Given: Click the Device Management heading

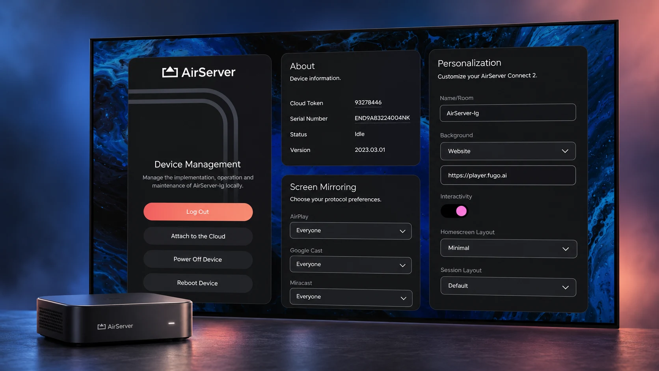Looking at the screenshot, I should 197,164.
